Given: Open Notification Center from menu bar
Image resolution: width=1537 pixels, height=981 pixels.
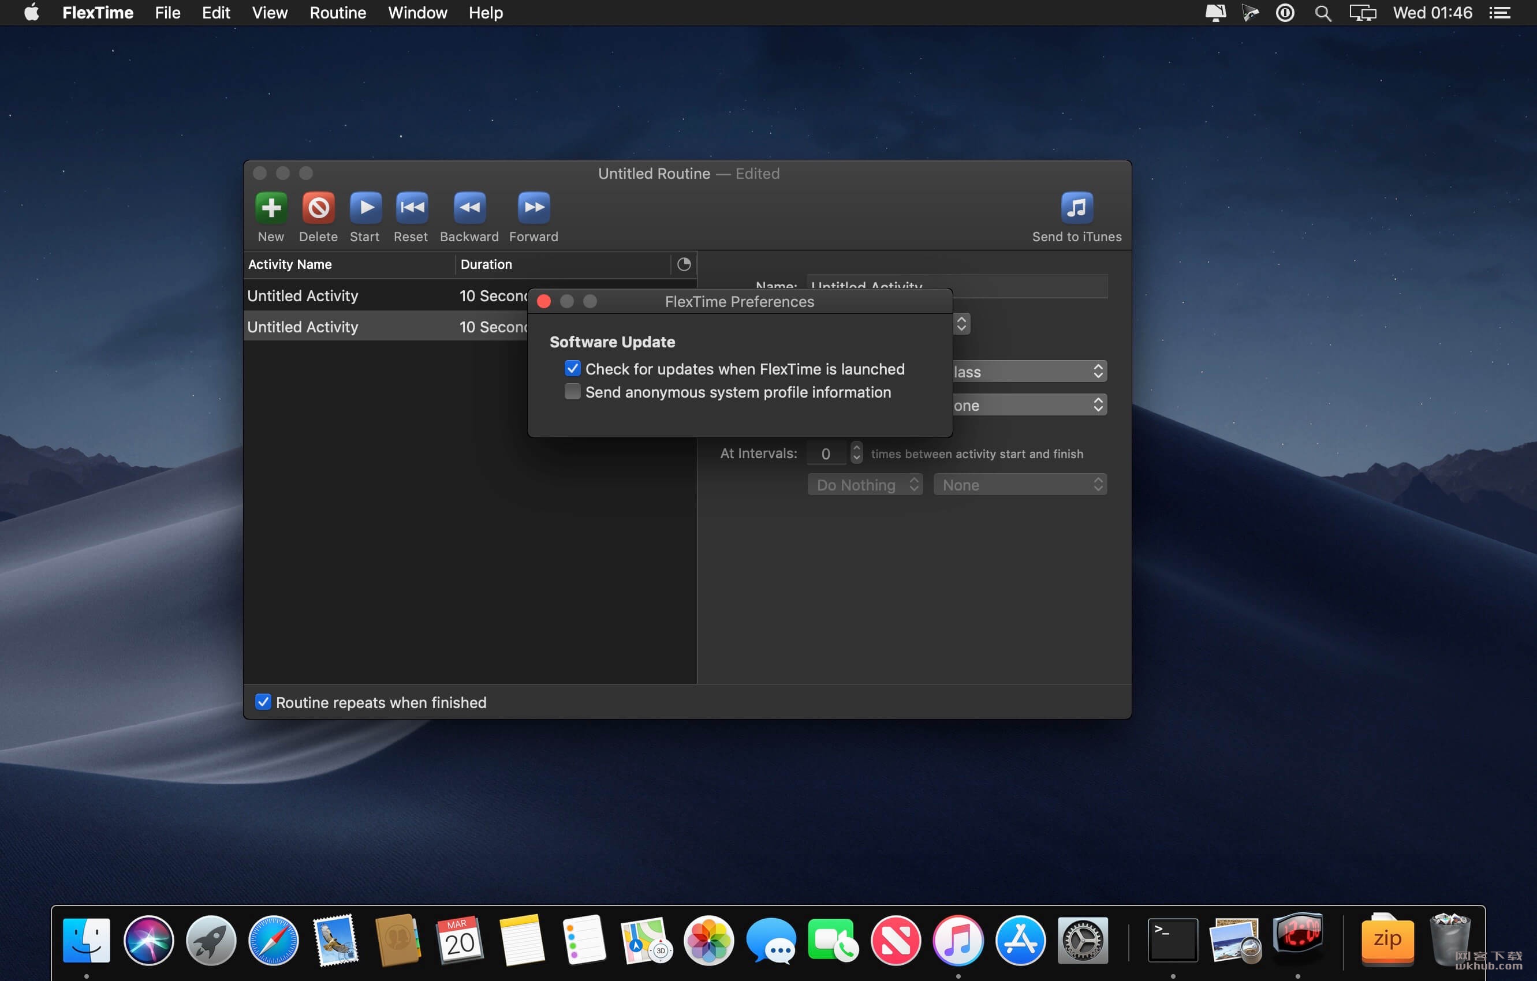Looking at the screenshot, I should coord(1500,13).
